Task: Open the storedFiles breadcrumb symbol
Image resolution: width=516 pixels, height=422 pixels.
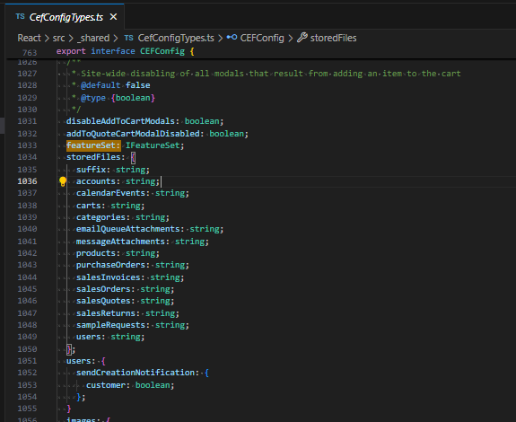Action: (x=333, y=39)
